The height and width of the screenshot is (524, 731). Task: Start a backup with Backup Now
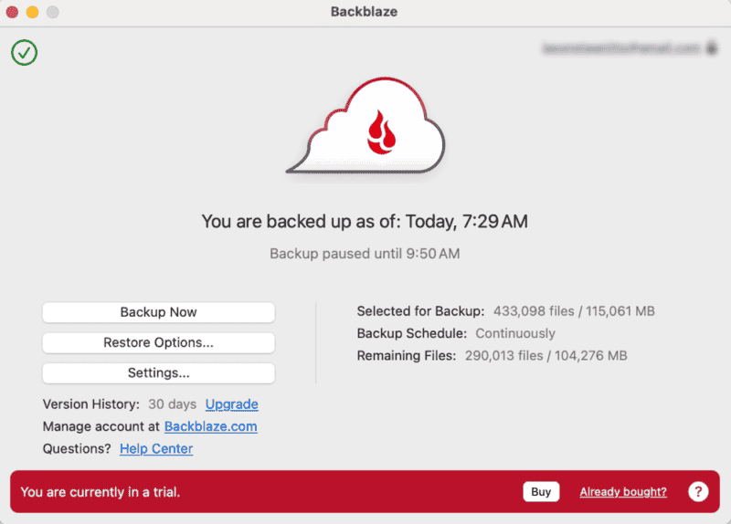click(158, 312)
